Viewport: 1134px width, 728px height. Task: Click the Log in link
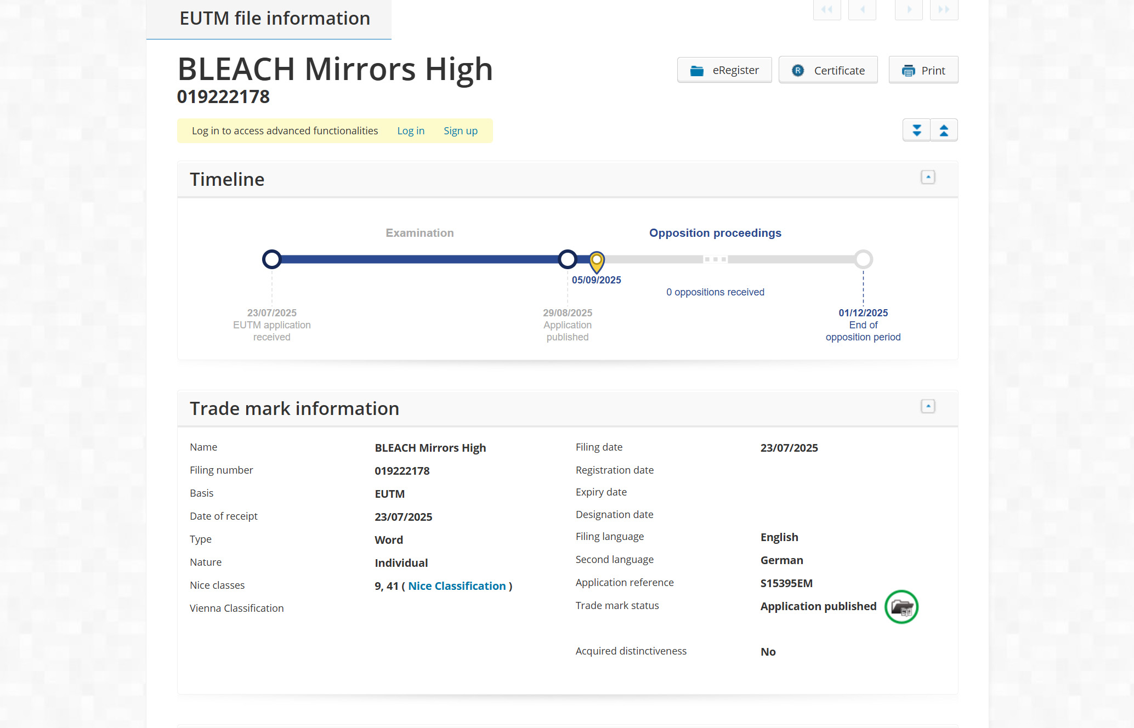411,131
